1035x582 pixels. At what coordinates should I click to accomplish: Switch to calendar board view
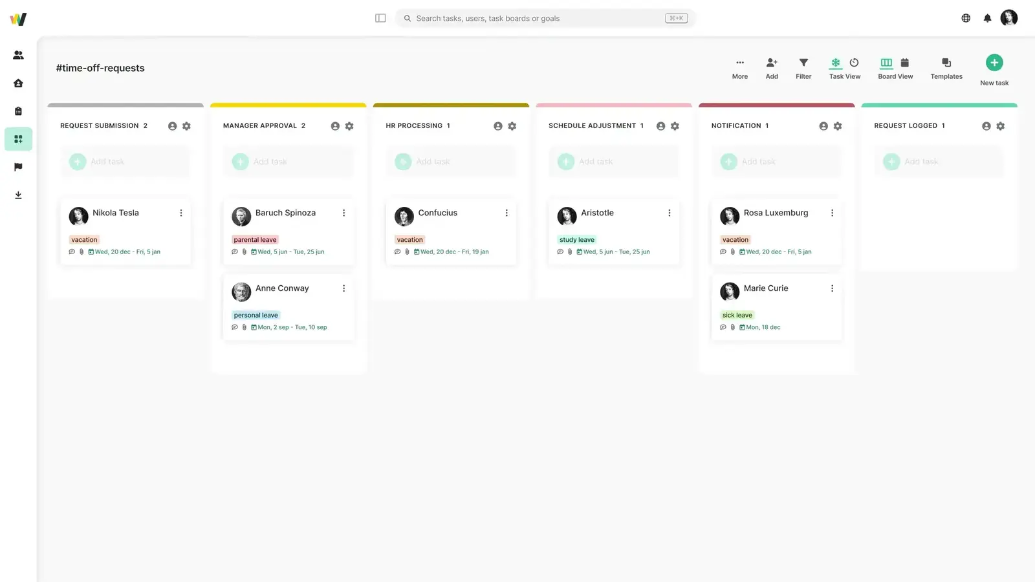pyautogui.click(x=905, y=63)
